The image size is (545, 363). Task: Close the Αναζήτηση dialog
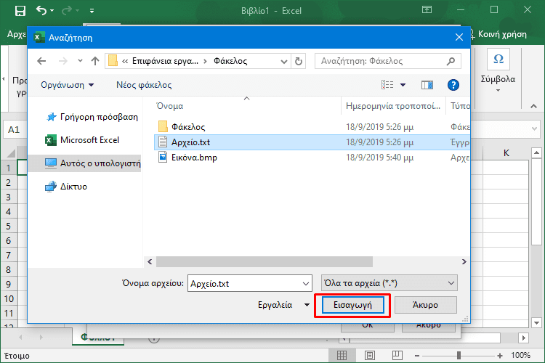click(459, 37)
